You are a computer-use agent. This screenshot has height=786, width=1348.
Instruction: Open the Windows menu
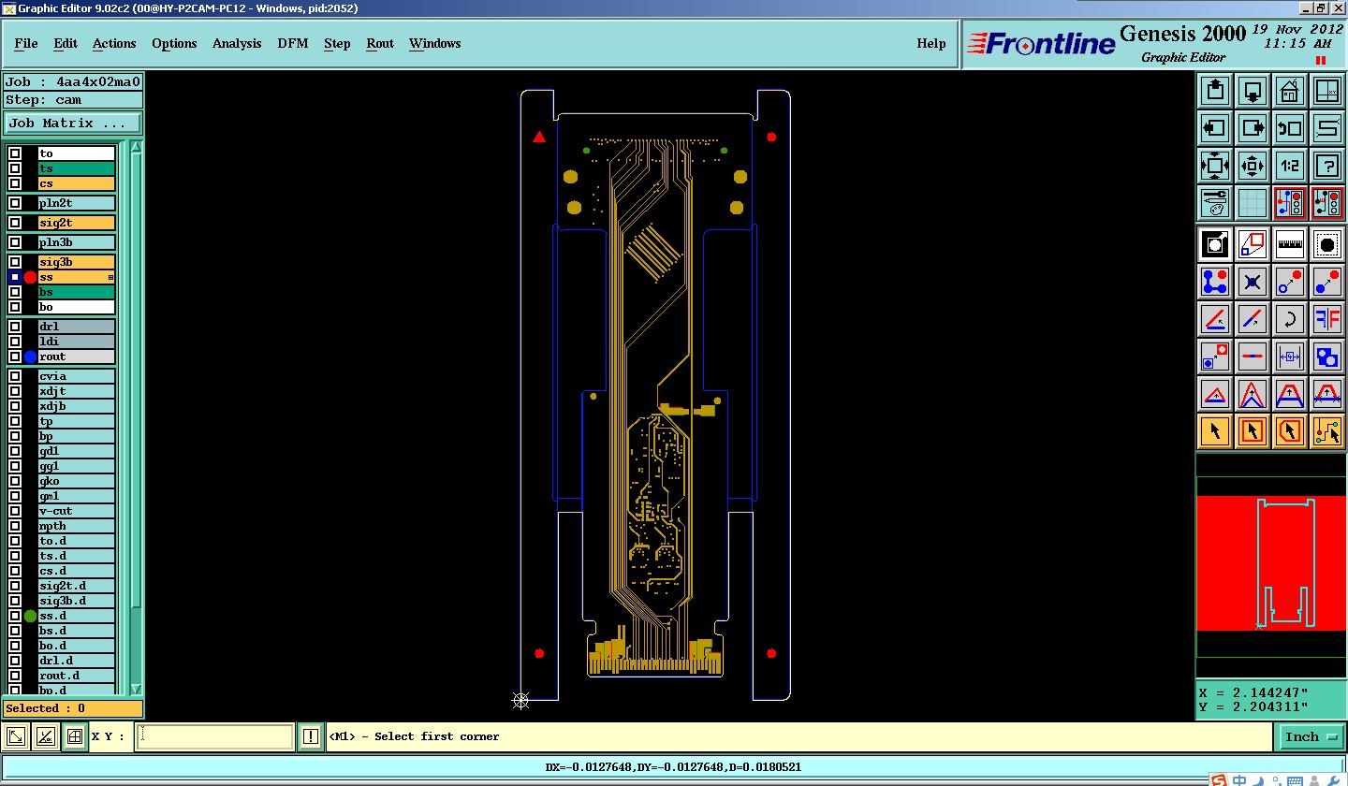coord(434,43)
